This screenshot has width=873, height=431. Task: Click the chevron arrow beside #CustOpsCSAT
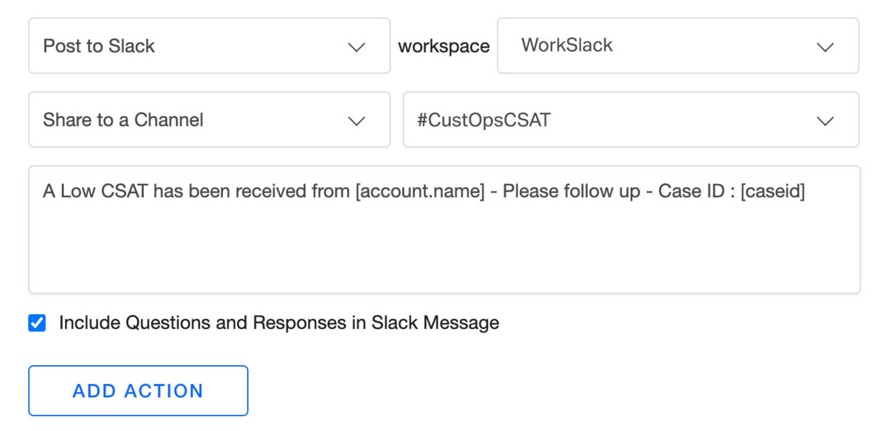coord(825,121)
